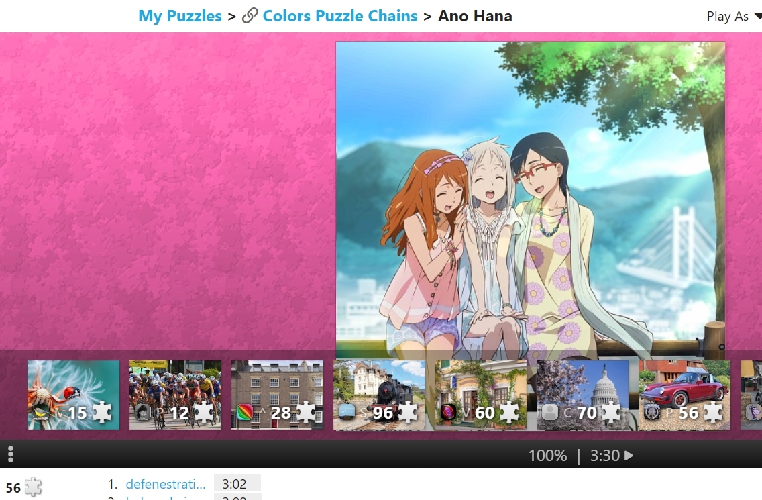Open the ladybug puzzle thumbnail with 15 pieces
This screenshot has width=762, height=500.
click(73, 395)
